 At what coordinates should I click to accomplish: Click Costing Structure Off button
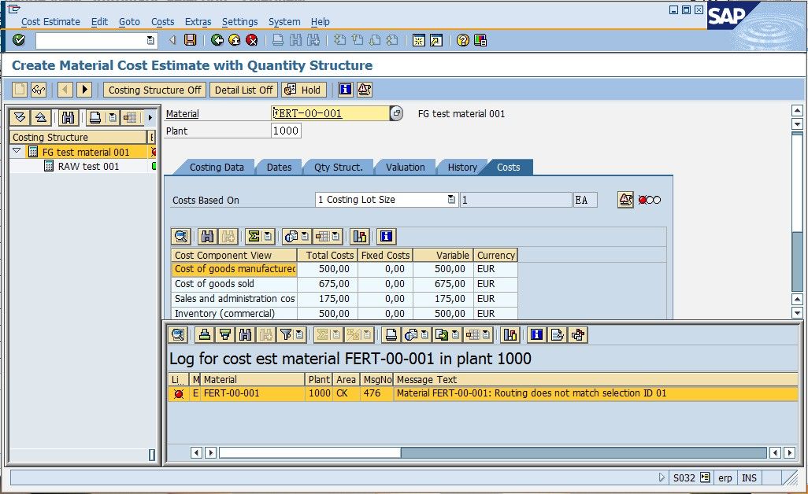coord(154,90)
